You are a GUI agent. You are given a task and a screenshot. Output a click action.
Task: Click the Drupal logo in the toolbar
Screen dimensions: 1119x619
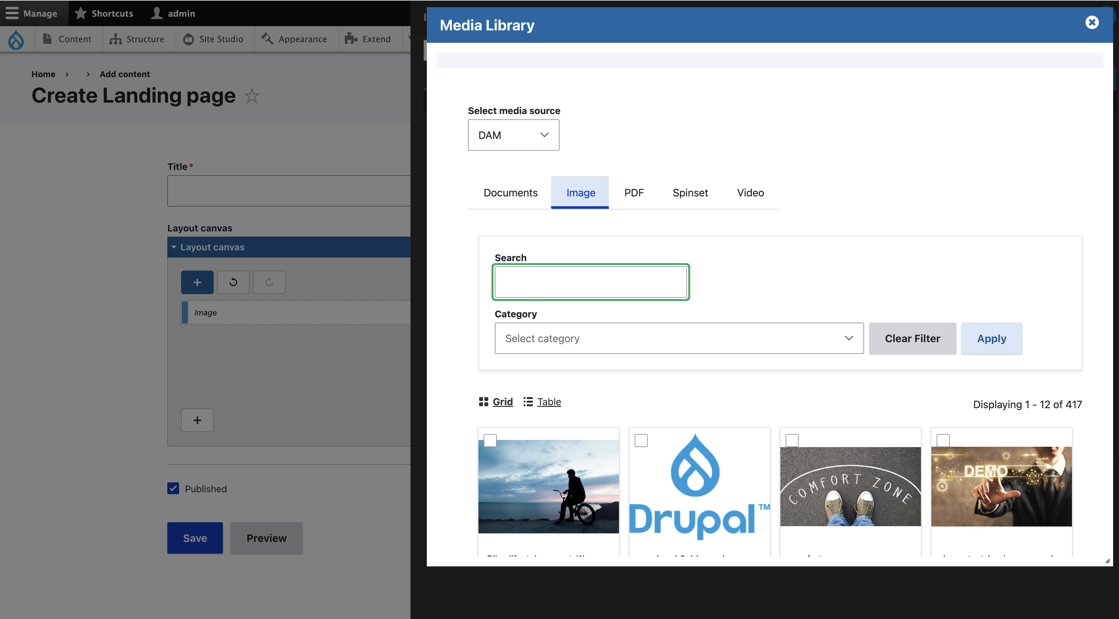click(x=16, y=39)
